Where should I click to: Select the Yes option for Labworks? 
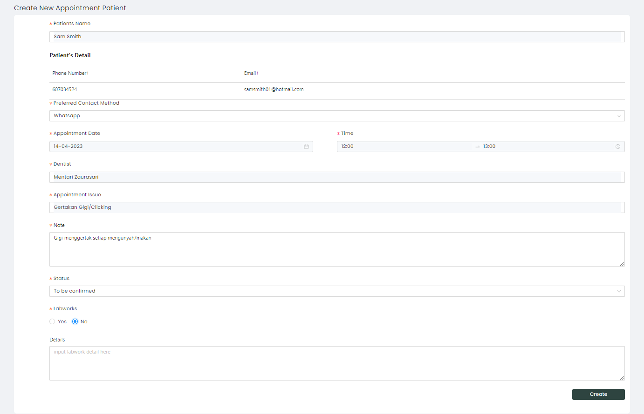point(52,321)
